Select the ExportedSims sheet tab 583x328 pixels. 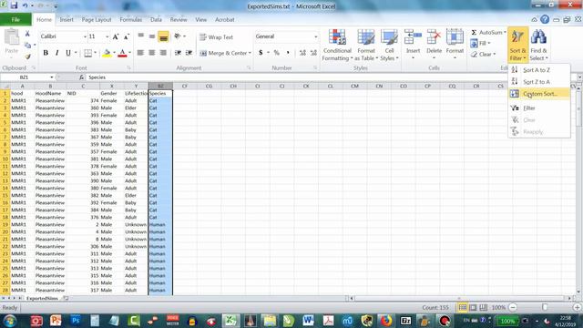click(x=43, y=298)
